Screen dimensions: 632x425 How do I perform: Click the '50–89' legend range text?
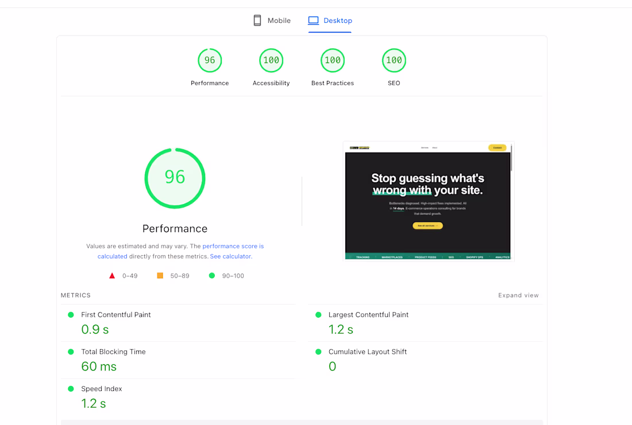pyautogui.click(x=180, y=276)
